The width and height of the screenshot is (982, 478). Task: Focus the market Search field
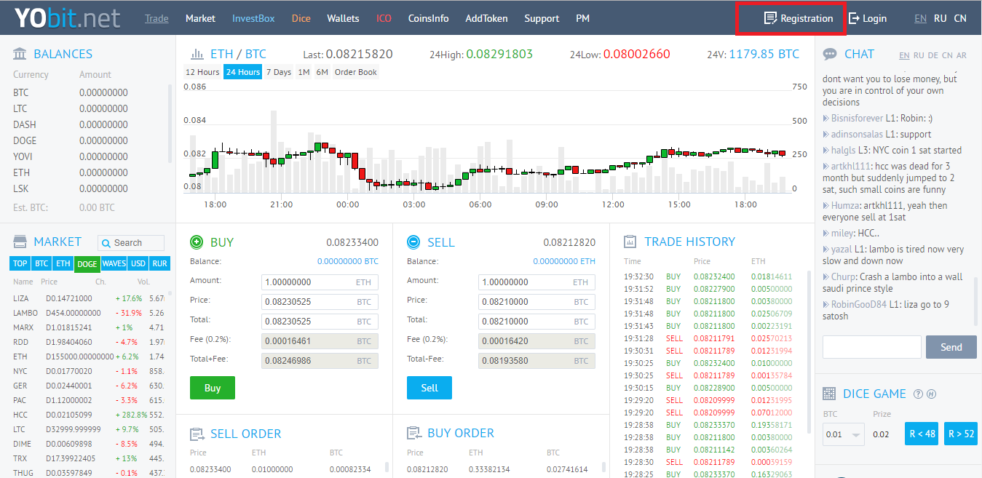pos(131,243)
